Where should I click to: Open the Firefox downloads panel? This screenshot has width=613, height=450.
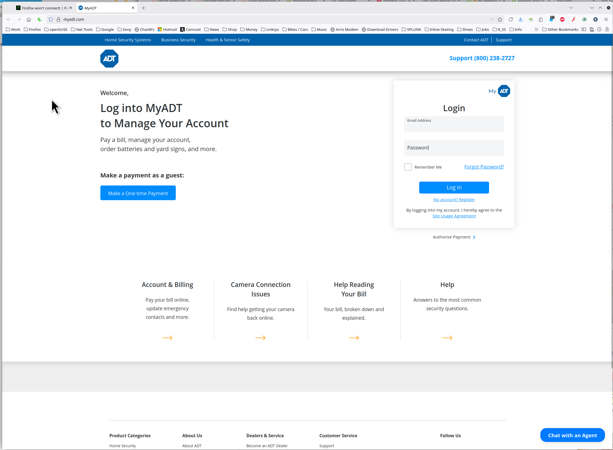tap(520, 19)
